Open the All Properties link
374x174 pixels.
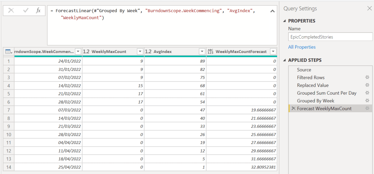(x=302, y=47)
